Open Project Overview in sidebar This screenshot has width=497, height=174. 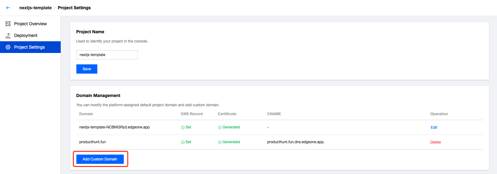(30, 24)
